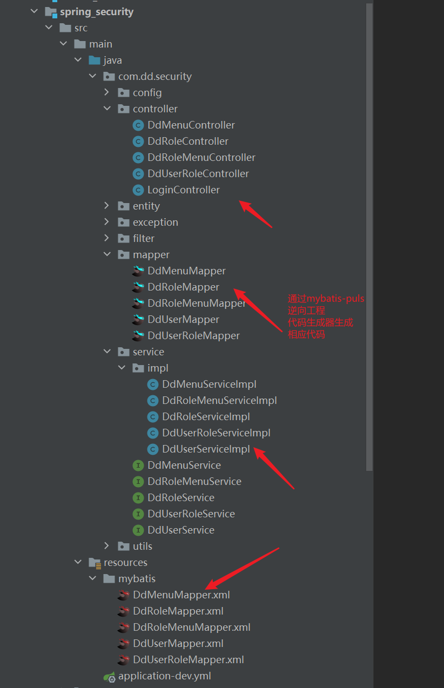
Task: Collapse the mapper folder
Action: [107, 254]
